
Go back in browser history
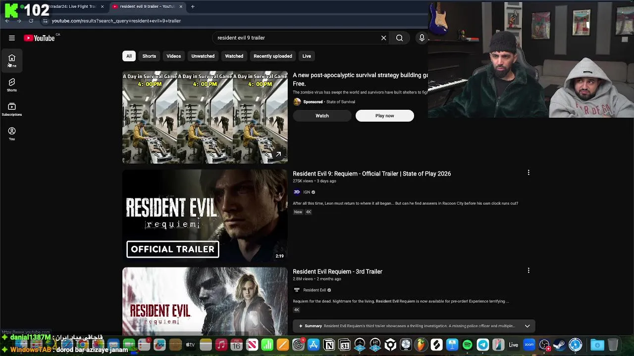pos(7,21)
